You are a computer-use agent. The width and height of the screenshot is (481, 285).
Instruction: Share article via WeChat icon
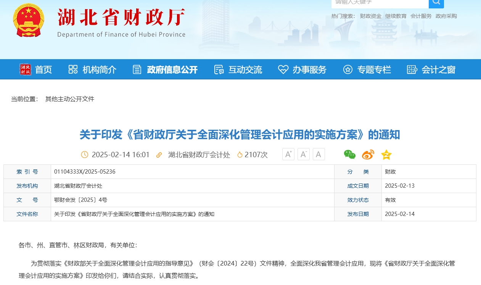pos(349,155)
